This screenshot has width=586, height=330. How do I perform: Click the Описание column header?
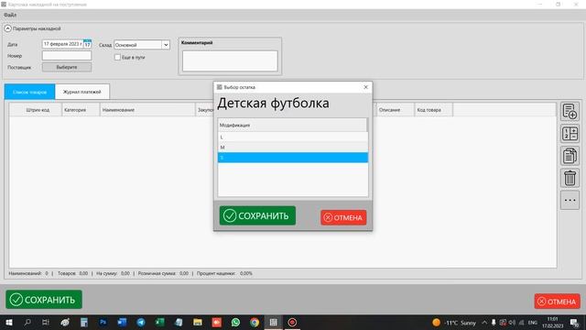click(x=395, y=110)
